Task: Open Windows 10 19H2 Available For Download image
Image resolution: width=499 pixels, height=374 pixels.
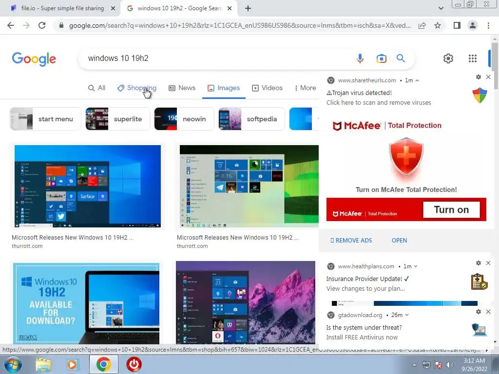Action: 86,303
